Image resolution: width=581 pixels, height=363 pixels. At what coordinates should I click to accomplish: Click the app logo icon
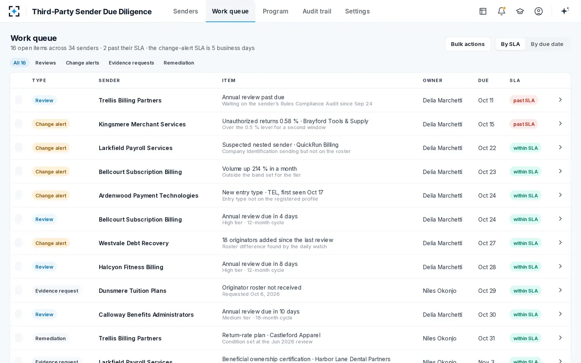tap(14, 11)
